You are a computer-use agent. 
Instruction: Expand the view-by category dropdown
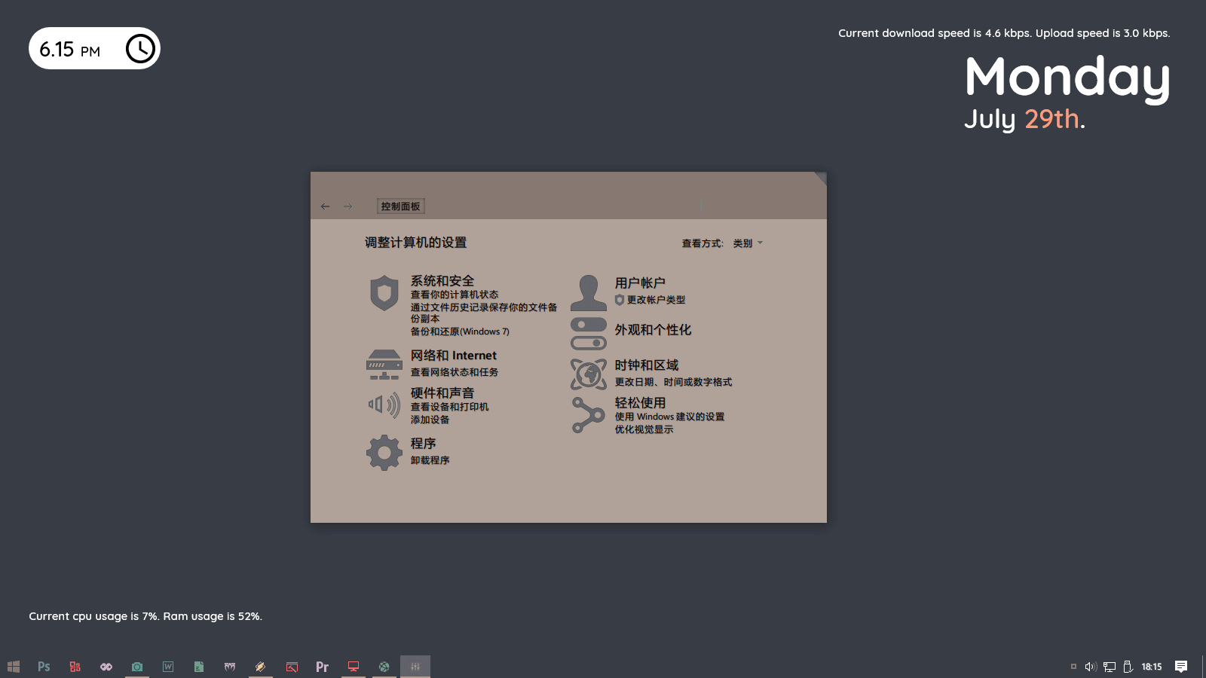click(748, 243)
